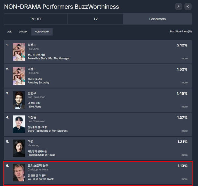
Task: Open Reveal My Star's Life: The Manager
Action: [48, 58]
